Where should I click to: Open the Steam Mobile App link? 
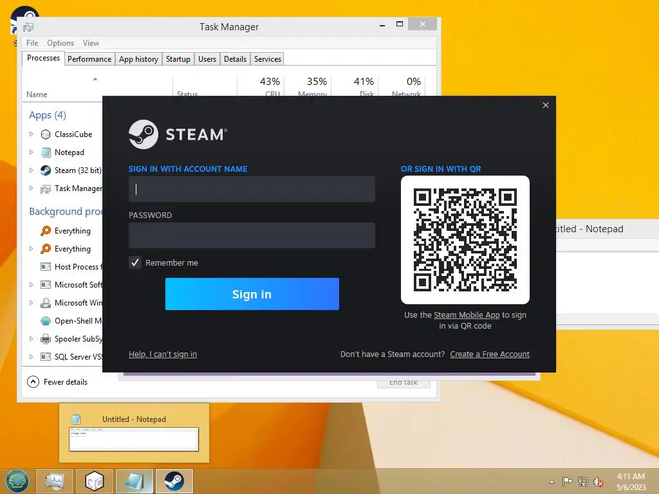click(467, 315)
